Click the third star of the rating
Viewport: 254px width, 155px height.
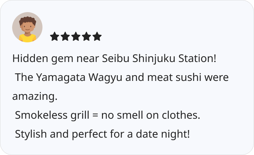76,36
